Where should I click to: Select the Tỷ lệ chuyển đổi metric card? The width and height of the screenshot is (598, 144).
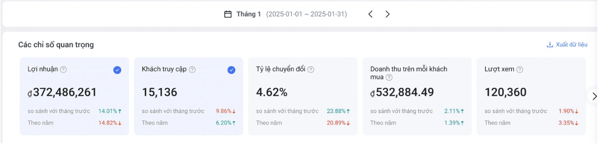303,96
